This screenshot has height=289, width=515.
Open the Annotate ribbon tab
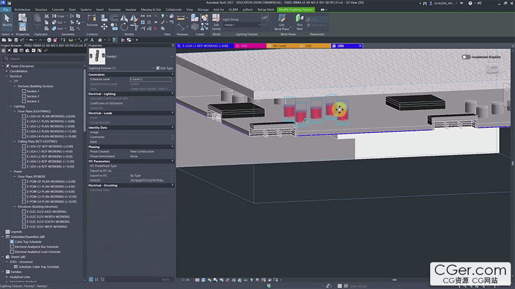coord(114,9)
